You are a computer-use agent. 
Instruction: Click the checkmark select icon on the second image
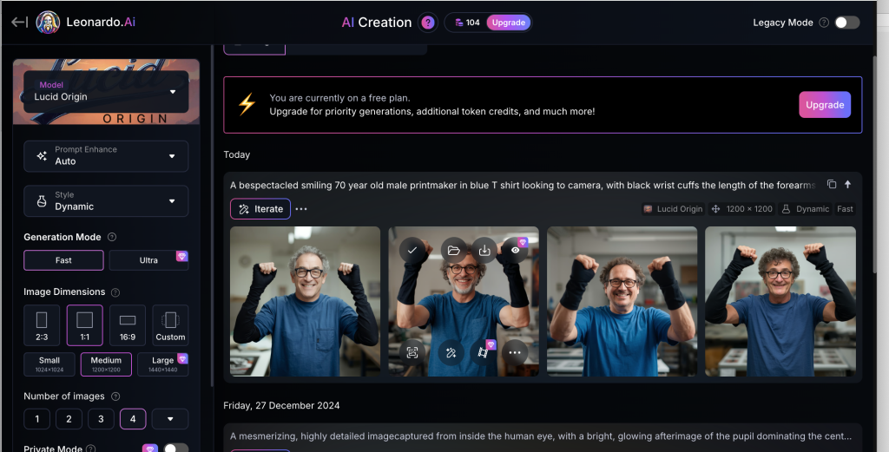coord(412,251)
